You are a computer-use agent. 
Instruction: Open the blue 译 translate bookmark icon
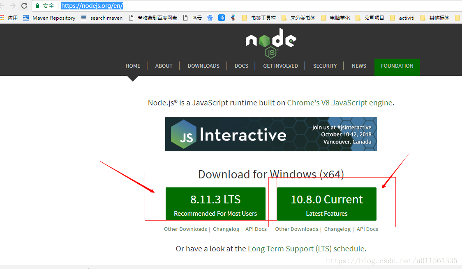click(221, 18)
